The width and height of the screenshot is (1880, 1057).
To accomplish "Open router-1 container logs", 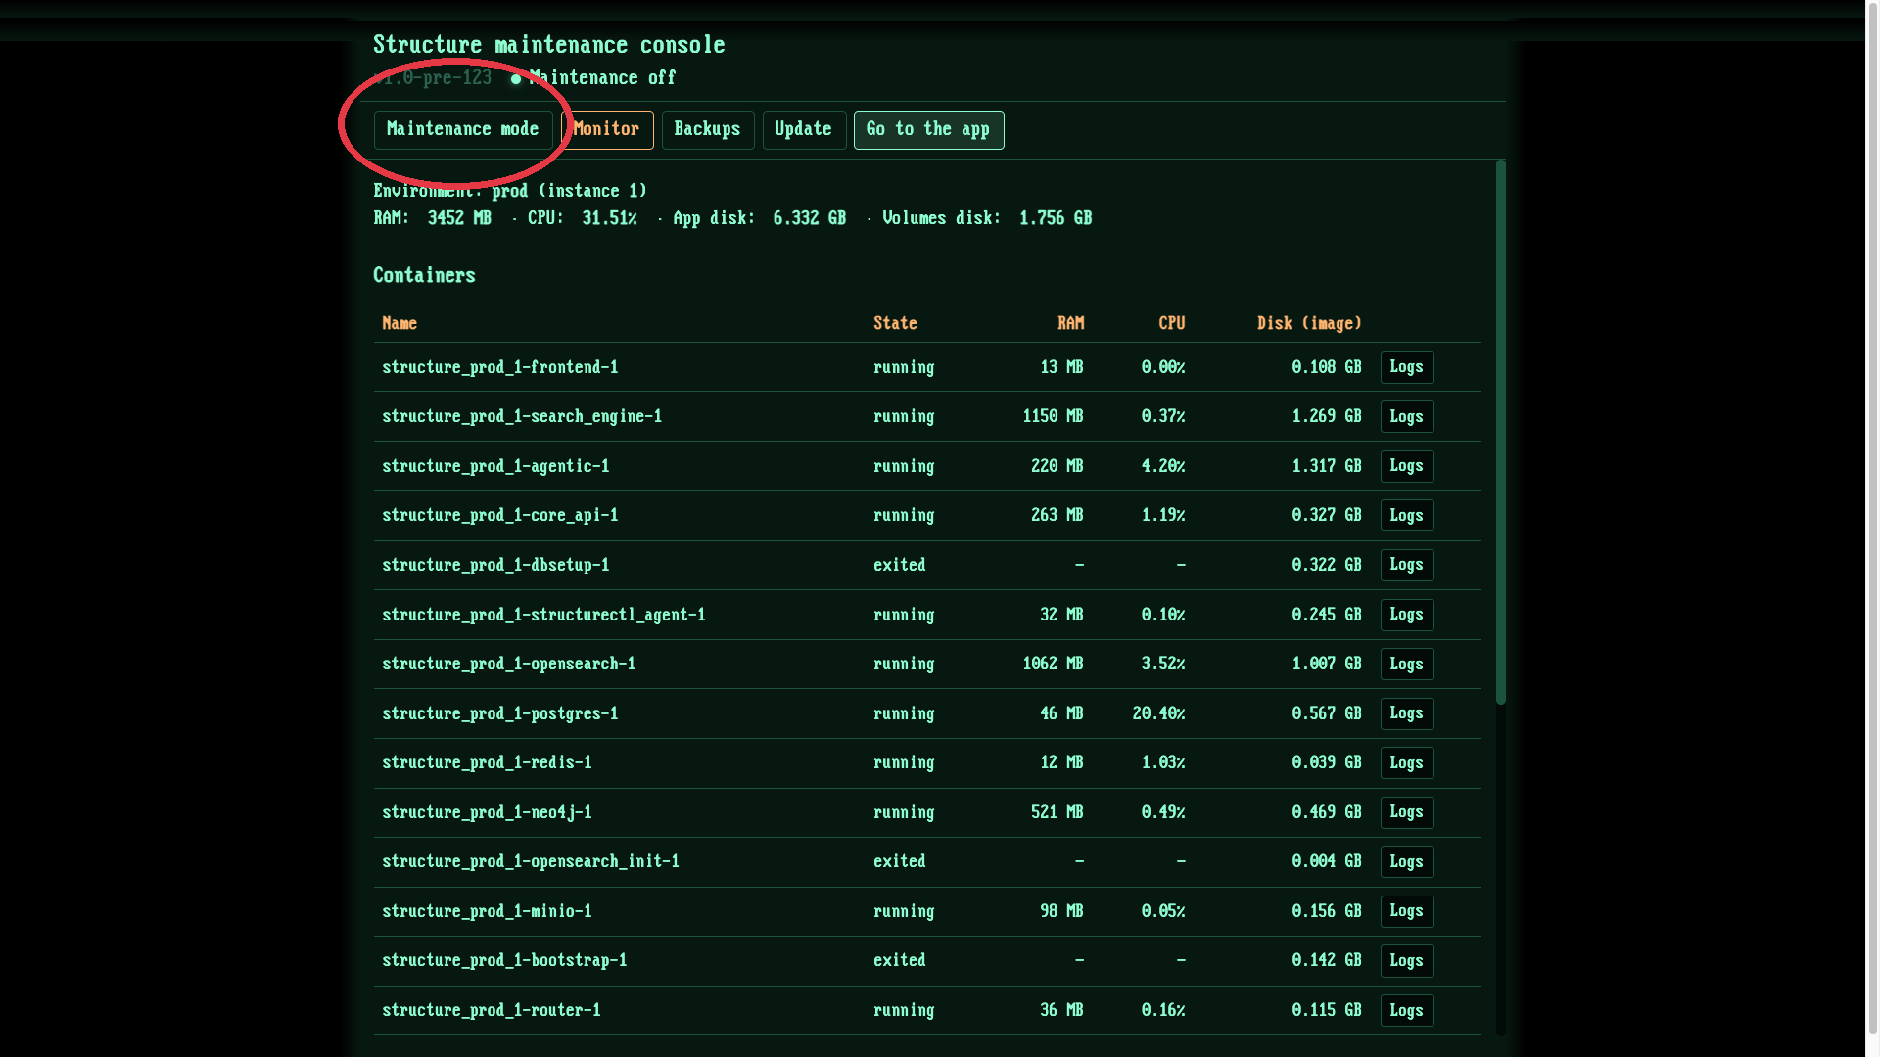I will click(1406, 1010).
